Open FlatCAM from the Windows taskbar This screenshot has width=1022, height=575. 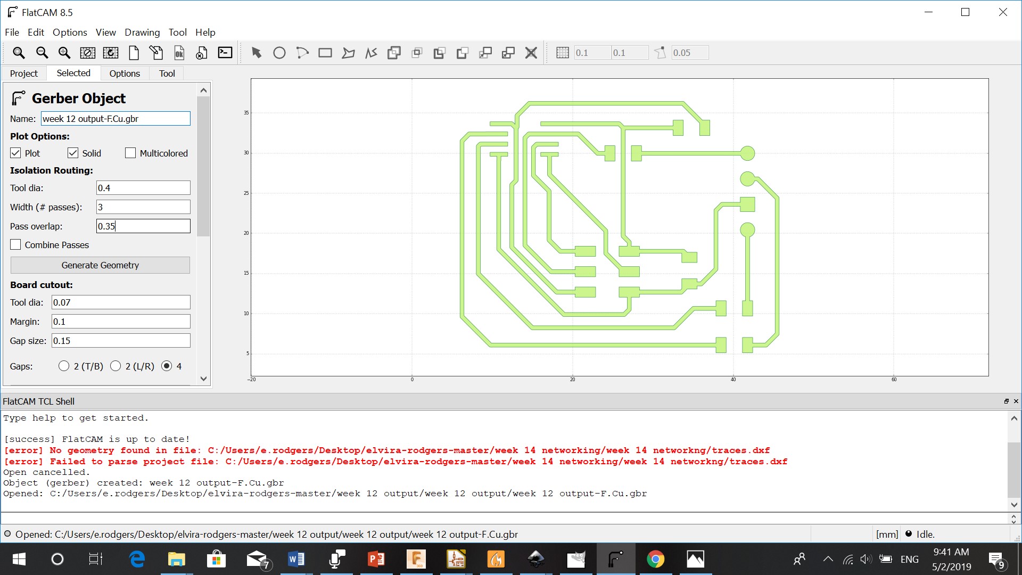click(615, 559)
